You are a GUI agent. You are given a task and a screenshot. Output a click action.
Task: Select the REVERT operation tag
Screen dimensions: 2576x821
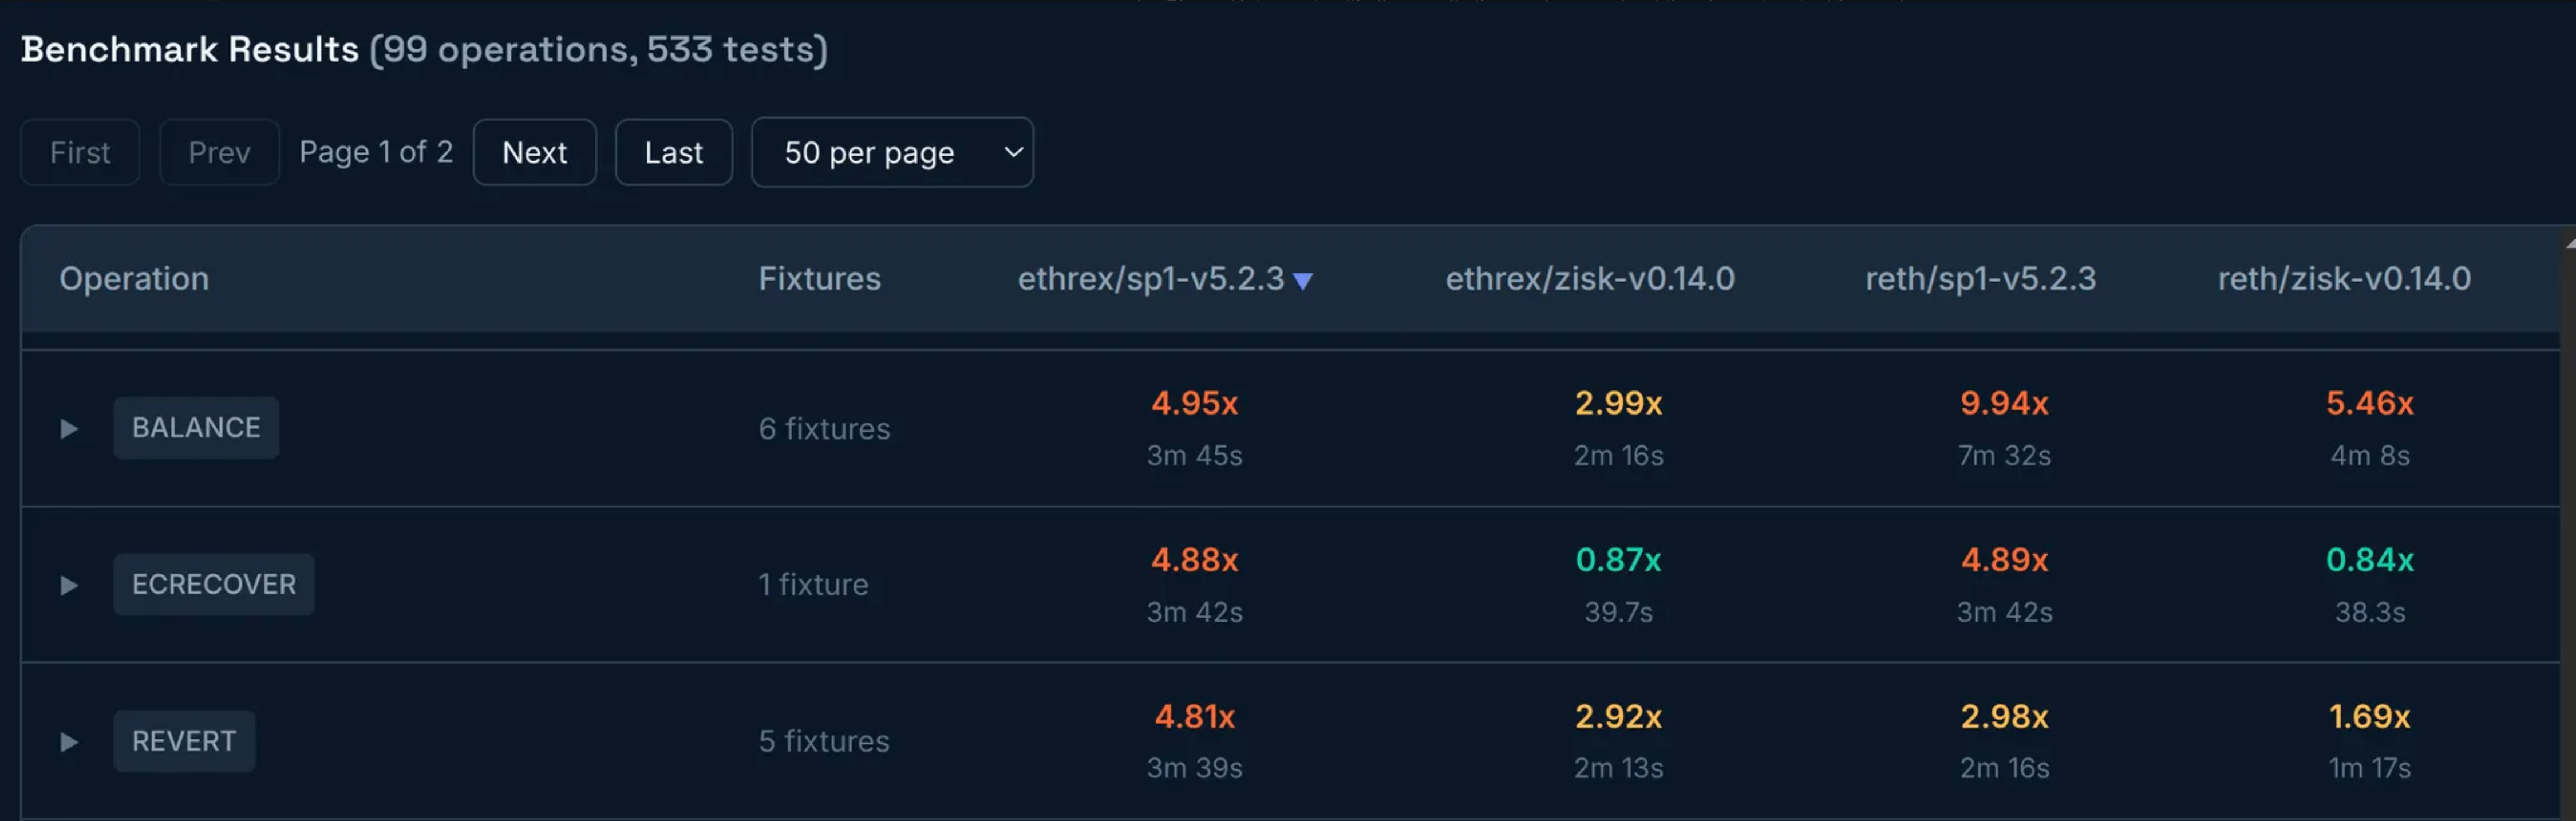[184, 741]
